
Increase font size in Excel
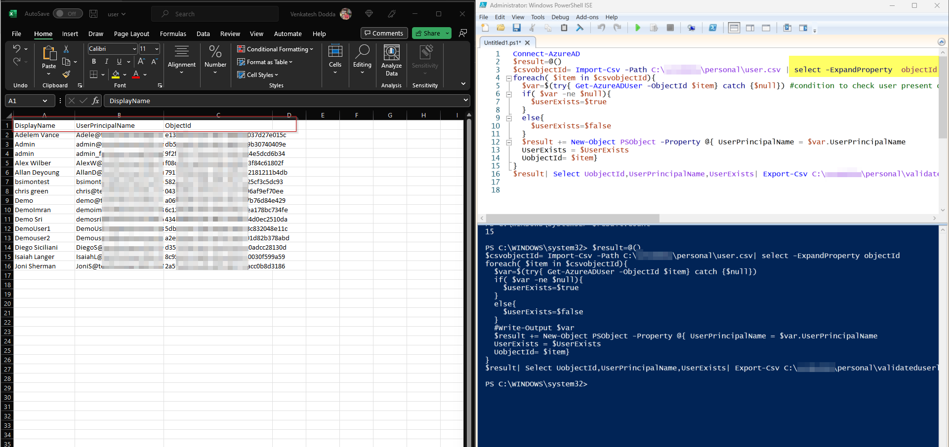141,62
